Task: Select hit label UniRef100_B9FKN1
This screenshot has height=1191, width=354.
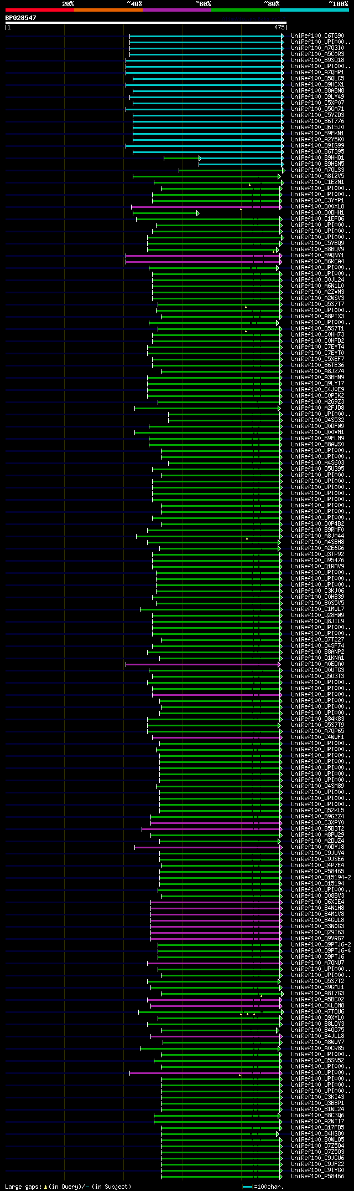Action: tap(317, 134)
